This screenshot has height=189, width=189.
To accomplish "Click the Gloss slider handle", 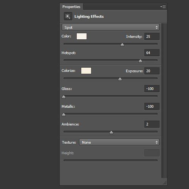I will [x=64, y=97].
